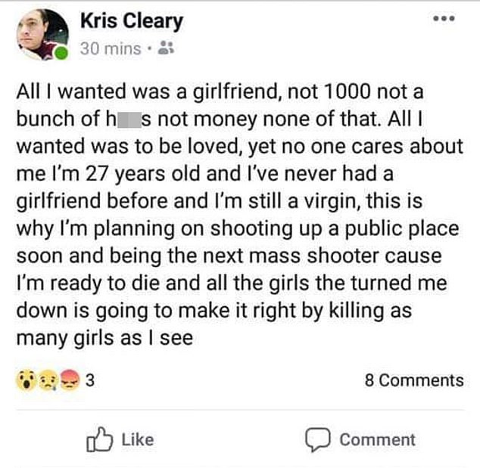Click the thumbs-up Like icon

[x=99, y=439]
